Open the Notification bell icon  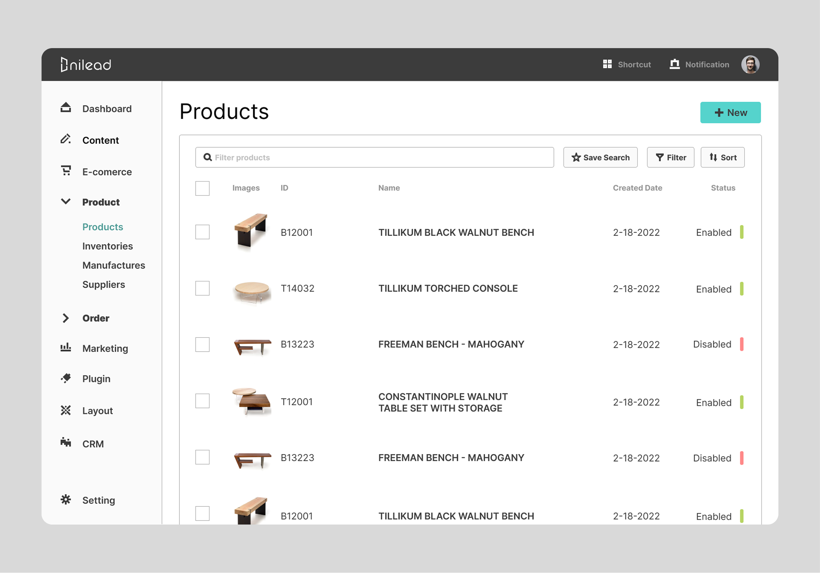674,64
